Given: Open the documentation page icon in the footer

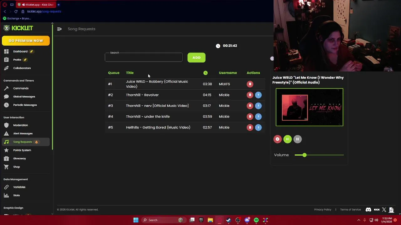Looking at the screenshot, I should [x=391, y=210].
